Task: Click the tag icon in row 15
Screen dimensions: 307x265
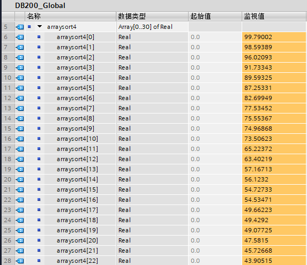Action: [20, 128]
